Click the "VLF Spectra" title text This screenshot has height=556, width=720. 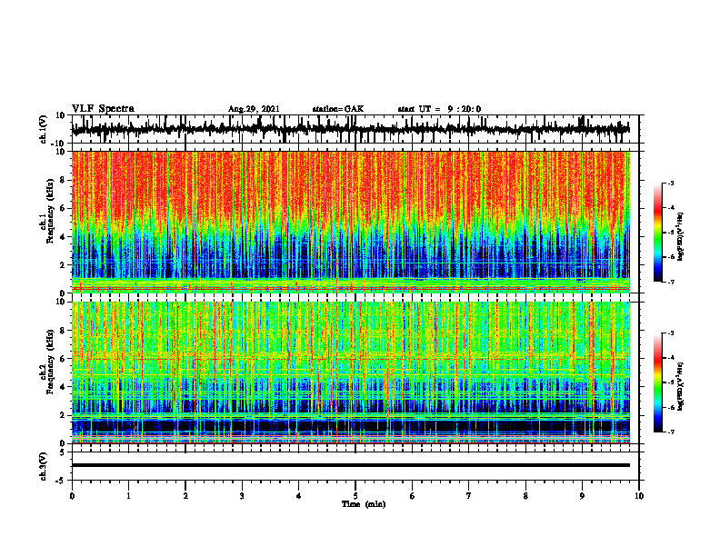coord(103,108)
